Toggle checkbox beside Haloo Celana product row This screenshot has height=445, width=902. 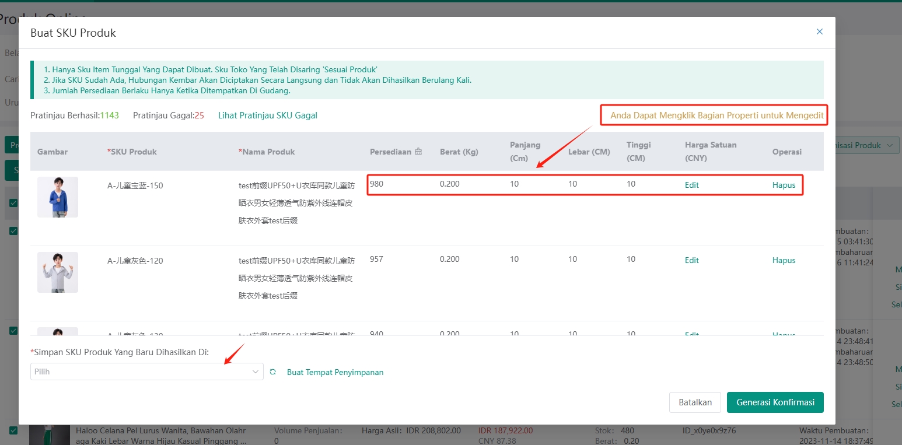(x=13, y=430)
